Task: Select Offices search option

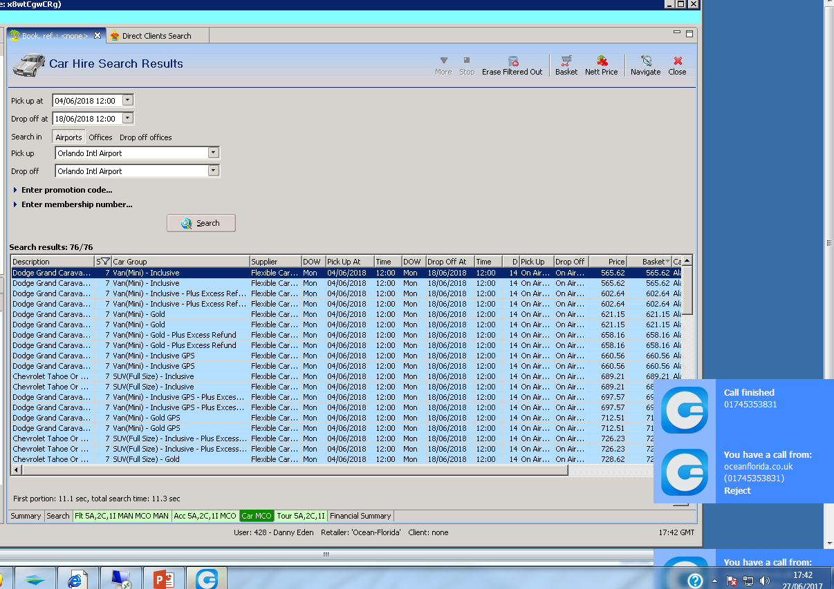Action: 100,137
